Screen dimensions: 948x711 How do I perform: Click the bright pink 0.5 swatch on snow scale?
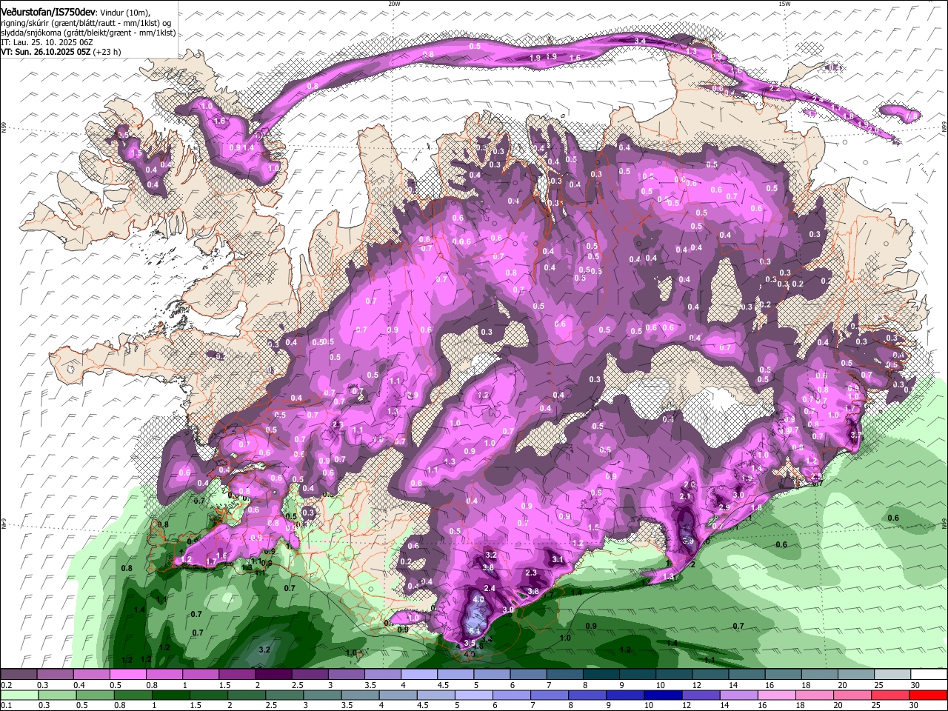click(x=127, y=675)
